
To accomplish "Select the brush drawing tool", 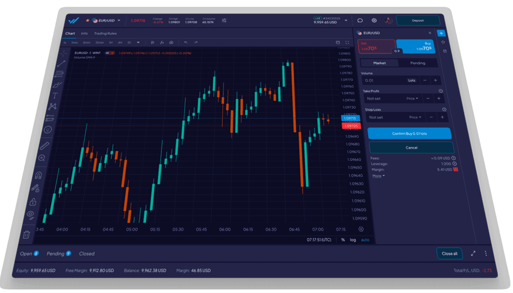I will pyautogui.click(x=57, y=84).
